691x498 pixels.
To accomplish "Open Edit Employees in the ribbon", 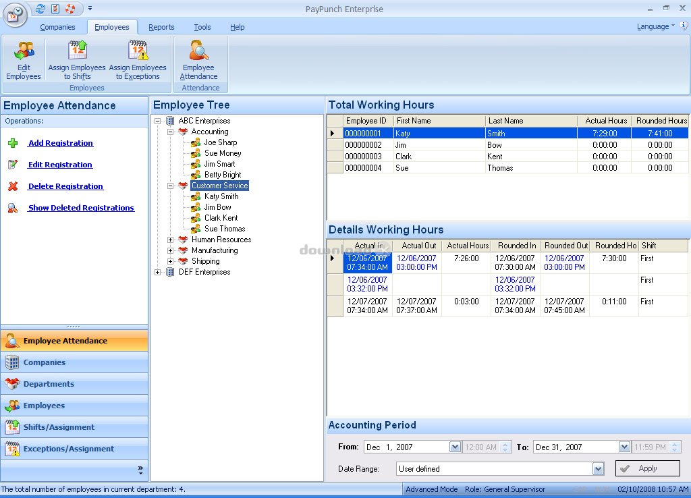I will tap(23, 59).
